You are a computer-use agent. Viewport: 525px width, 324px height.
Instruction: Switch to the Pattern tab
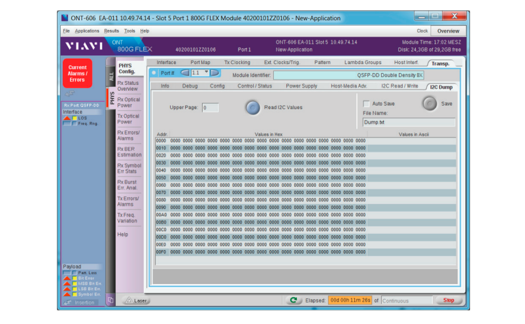[322, 63]
